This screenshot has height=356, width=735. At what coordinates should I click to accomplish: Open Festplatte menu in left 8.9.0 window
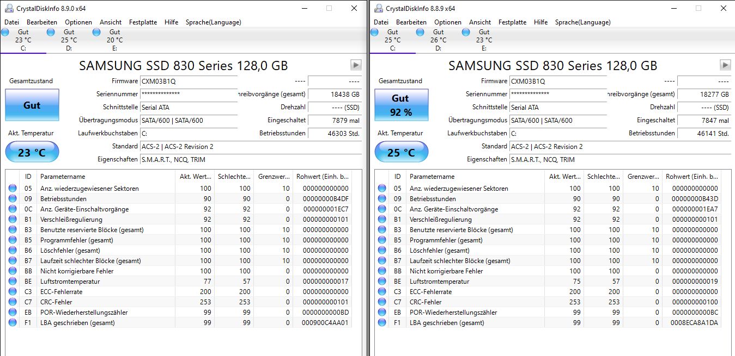[143, 22]
